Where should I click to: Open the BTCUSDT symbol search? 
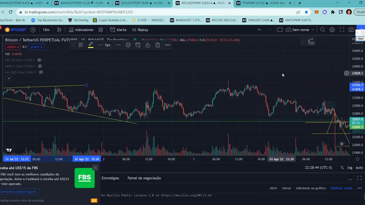click(x=16, y=30)
